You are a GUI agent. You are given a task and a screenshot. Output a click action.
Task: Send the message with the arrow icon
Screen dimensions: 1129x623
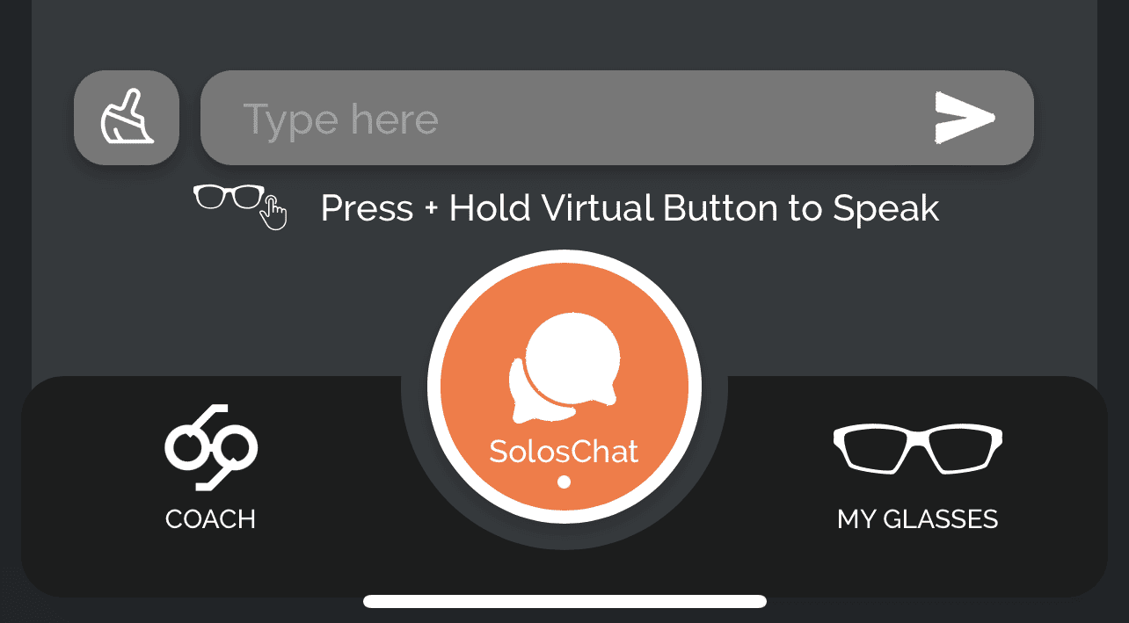pos(965,118)
